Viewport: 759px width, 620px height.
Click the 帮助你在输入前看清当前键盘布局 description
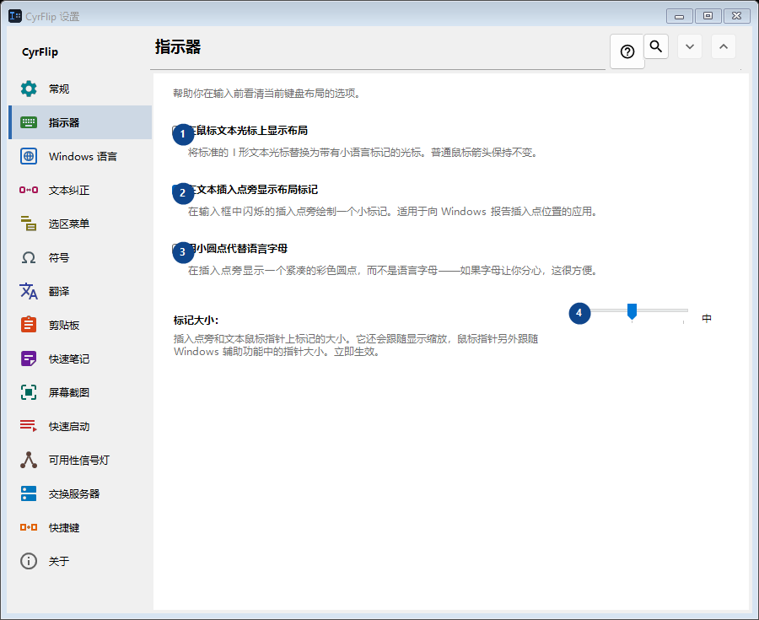click(267, 94)
